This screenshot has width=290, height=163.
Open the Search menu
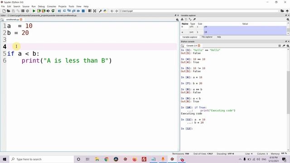click(17, 6)
